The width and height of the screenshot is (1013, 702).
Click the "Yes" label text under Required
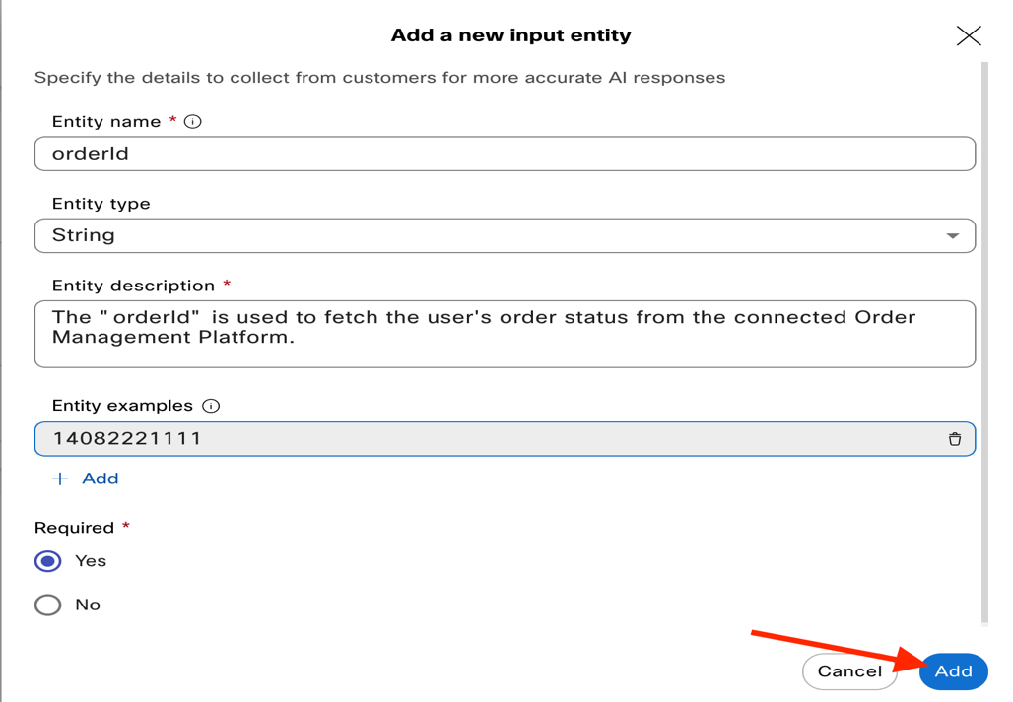[91, 561]
